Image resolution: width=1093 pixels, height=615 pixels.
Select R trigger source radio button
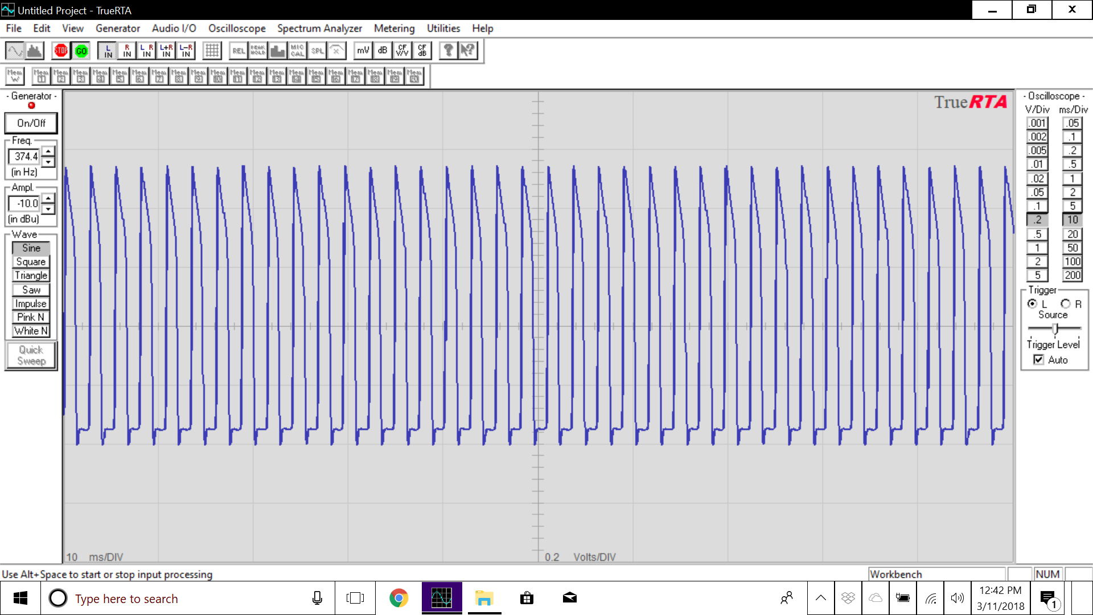click(x=1066, y=304)
